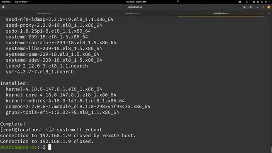Click the volume speaker icon in top bar
Image resolution: width=272 pixels, height=153 pixels.
click(258, 2)
